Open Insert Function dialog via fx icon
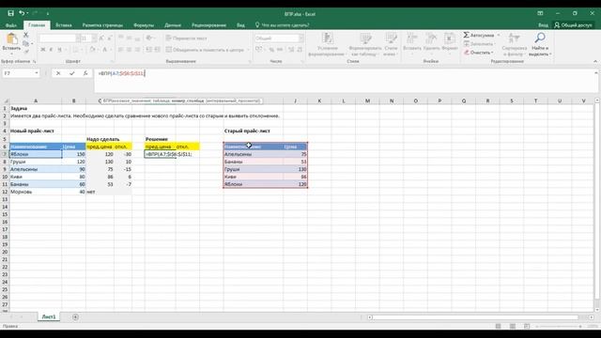 (85, 73)
